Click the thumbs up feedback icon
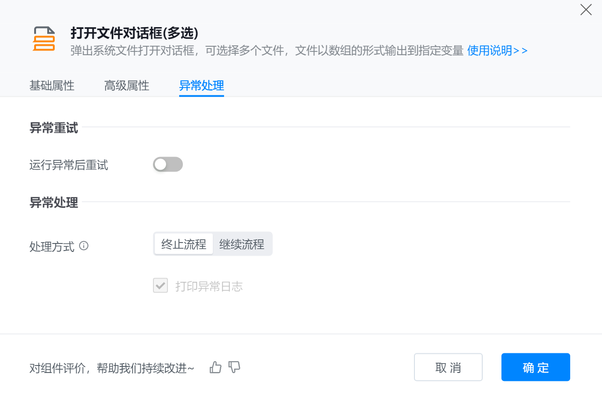602x394 pixels. pos(216,367)
